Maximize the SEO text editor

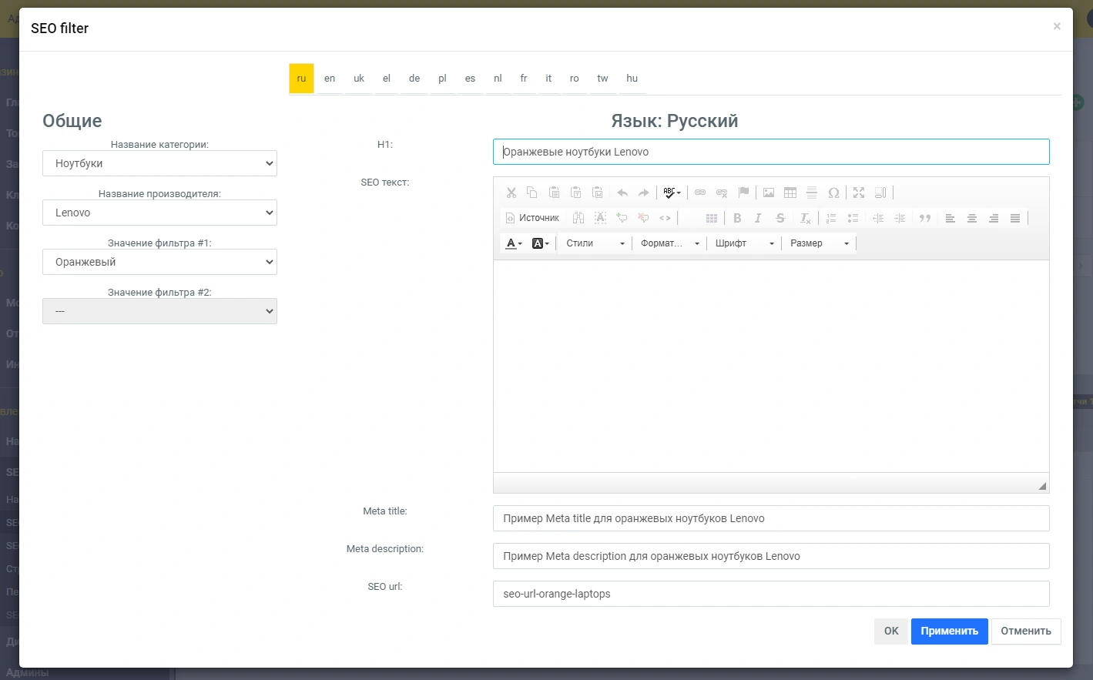(x=859, y=193)
